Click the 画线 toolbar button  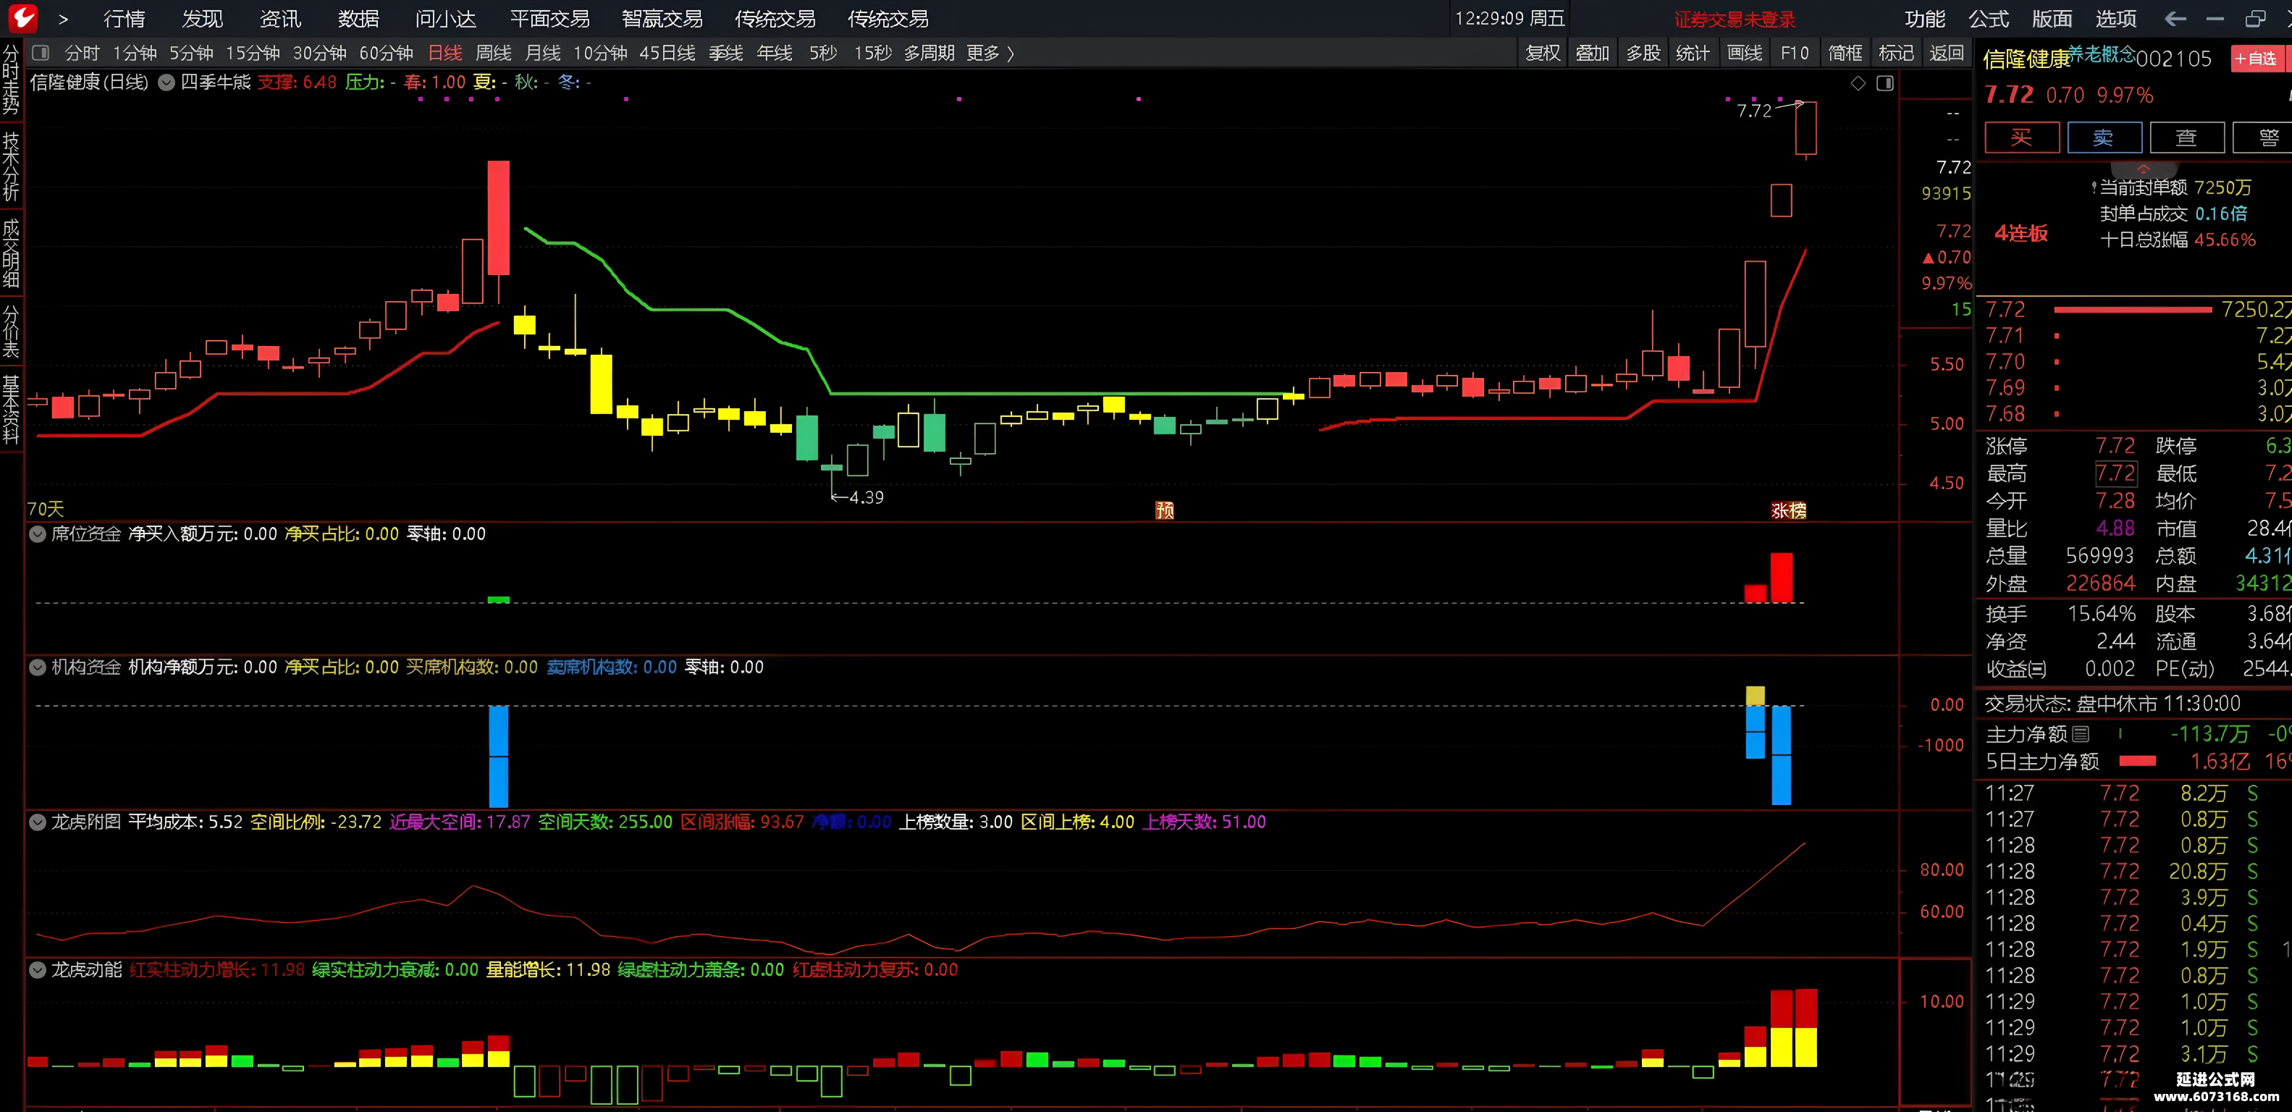click(1744, 54)
